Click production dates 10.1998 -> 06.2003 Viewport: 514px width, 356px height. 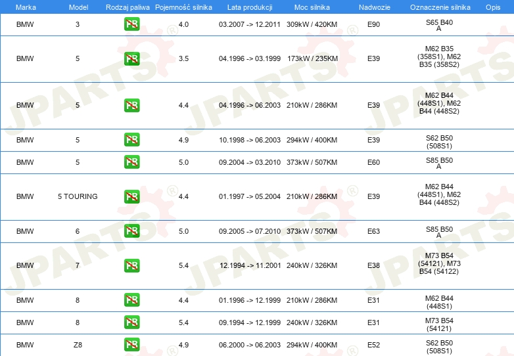point(250,140)
